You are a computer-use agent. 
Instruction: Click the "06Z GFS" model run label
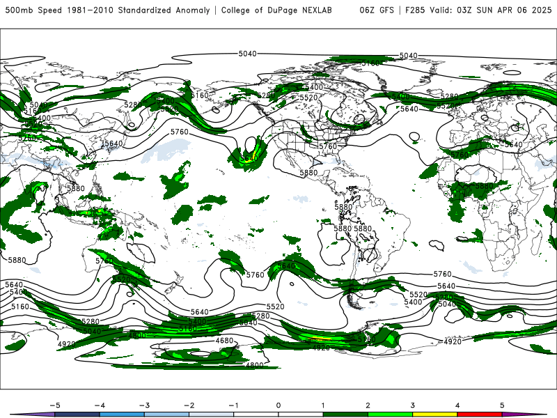[377, 10]
